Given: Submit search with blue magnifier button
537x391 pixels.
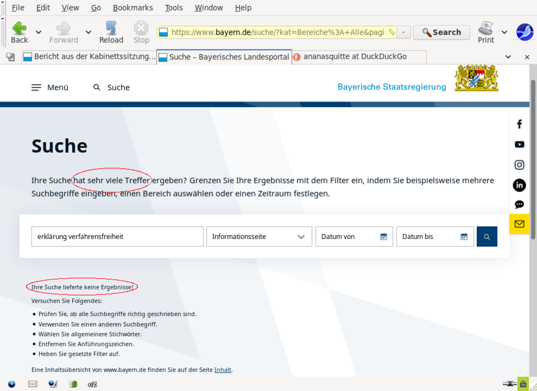Looking at the screenshot, I should (487, 237).
